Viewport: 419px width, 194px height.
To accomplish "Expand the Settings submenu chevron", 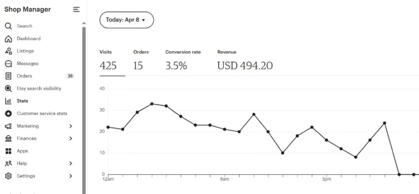I will (71, 176).
